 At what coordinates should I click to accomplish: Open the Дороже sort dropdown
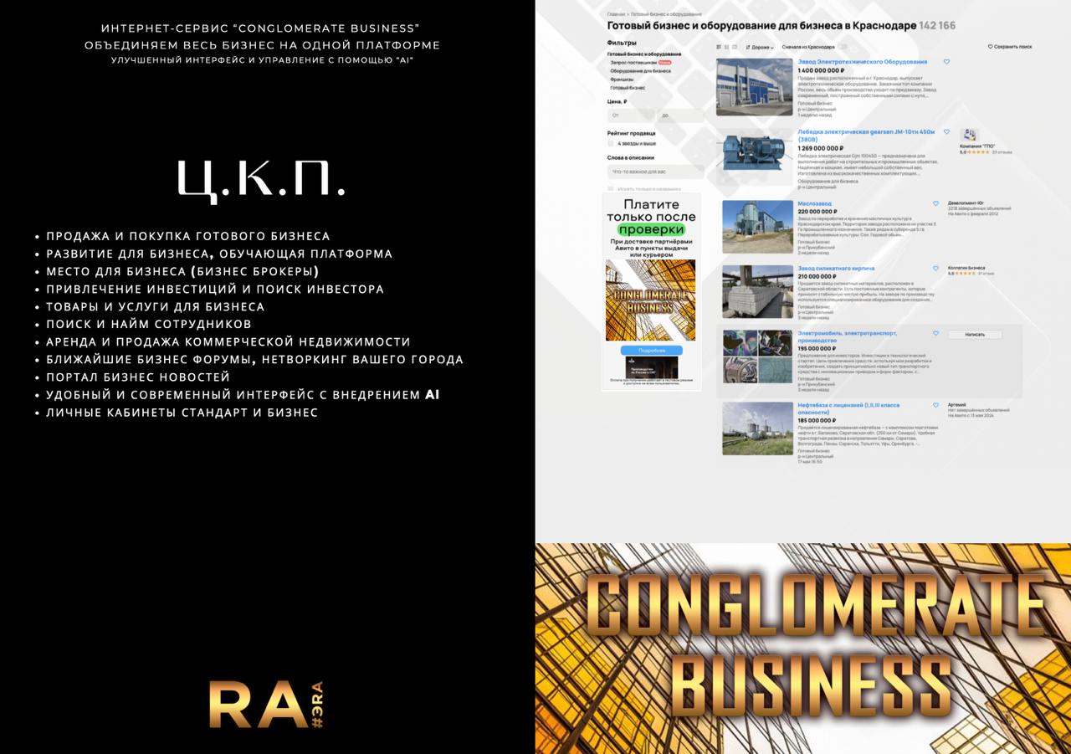click(x=760, y=47)
